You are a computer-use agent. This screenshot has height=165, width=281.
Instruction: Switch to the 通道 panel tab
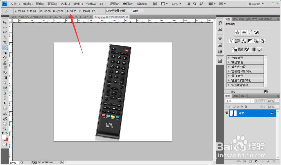(x=235, y=96)
